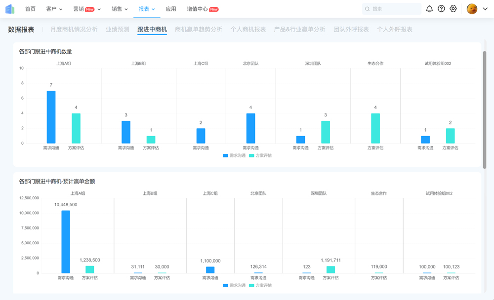Click the search magnifier icon
Viewport: 494px width, 300px height.
(x=367, y=8)
